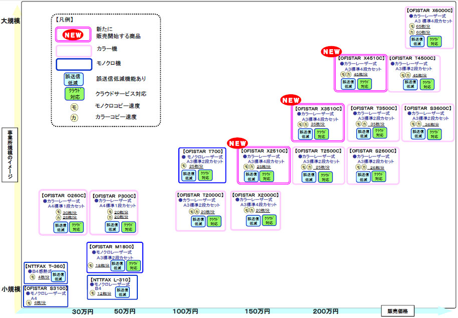Viewport: 458px width, 318px height.
Task: Click the blue モノクロ機 sample box in legend
Action: (x=74, y=65)
